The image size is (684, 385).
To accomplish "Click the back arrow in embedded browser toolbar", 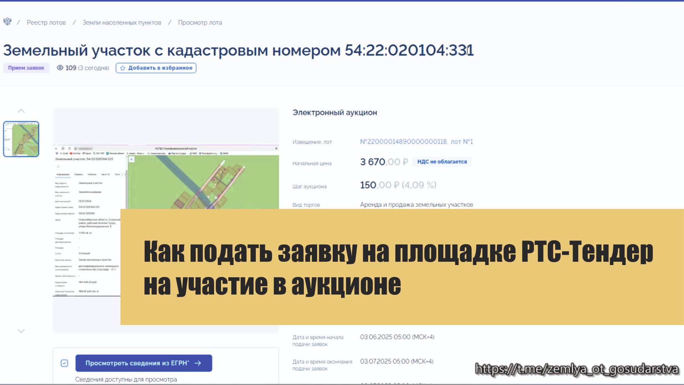I will tap(56, 148).
